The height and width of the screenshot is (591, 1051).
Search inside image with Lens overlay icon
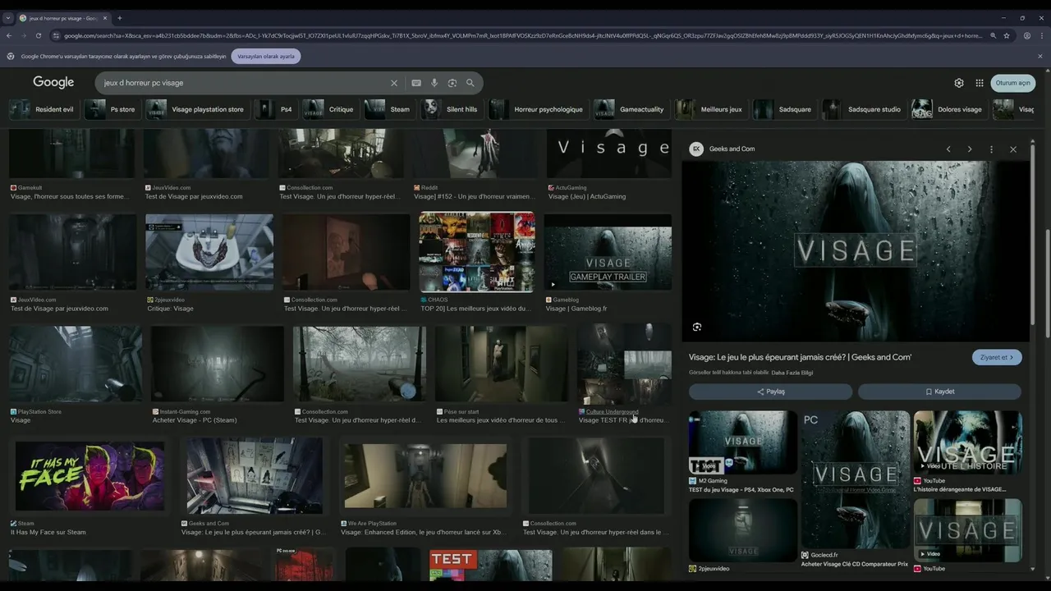coord(697,327)
